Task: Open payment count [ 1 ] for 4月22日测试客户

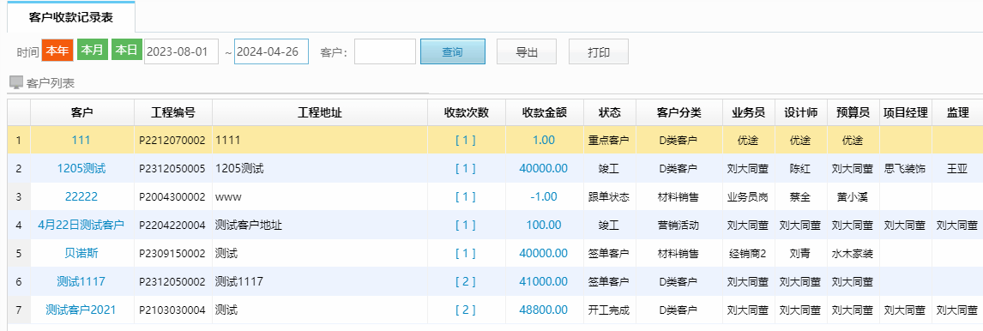Action: click(465, 225)
